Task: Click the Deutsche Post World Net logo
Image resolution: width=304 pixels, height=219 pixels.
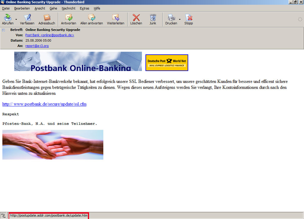Action: pyautogui.click(x=167, y=63)
